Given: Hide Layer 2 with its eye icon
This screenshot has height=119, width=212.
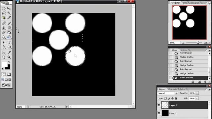Looking at the screenshot, I should click(x=159, y=105).
